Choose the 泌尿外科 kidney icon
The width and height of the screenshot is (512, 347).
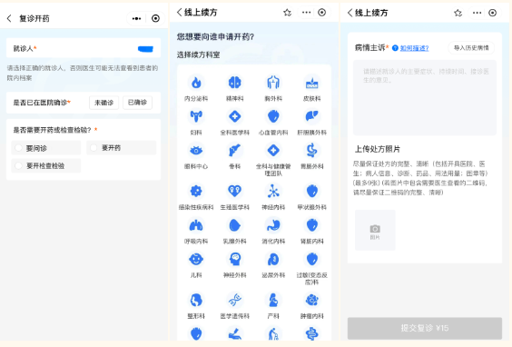click(x=273, y=260)
